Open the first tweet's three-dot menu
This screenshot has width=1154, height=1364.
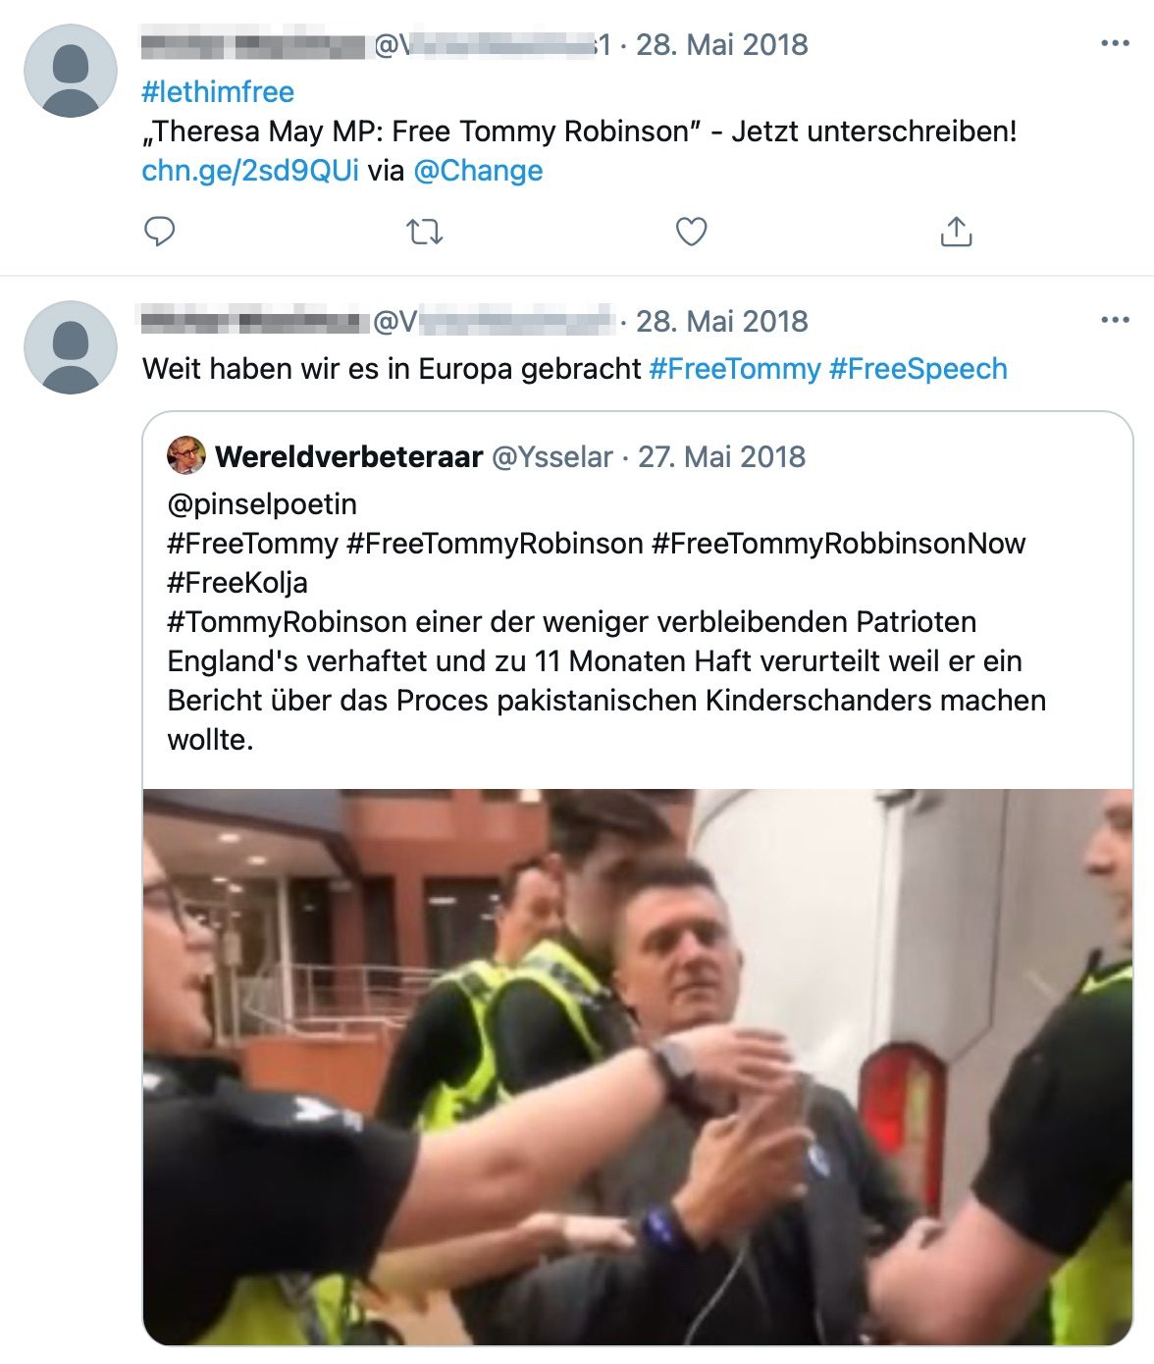pyautogui.click(x=1116, y=43)
